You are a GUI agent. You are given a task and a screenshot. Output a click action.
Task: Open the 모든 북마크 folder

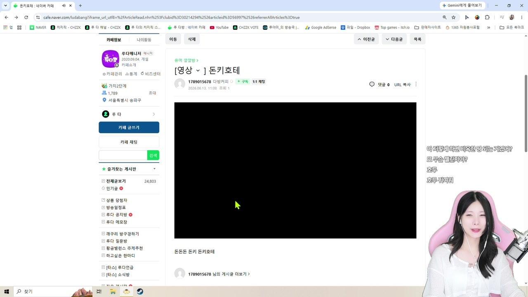point(511,28)
